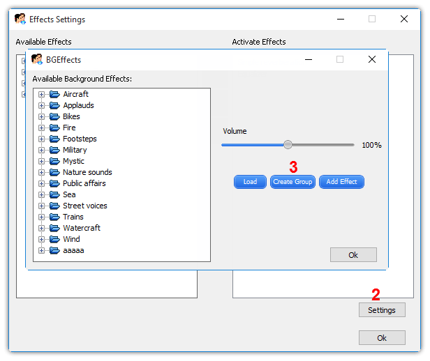Click the Bikes folder icon

(54, 116)
